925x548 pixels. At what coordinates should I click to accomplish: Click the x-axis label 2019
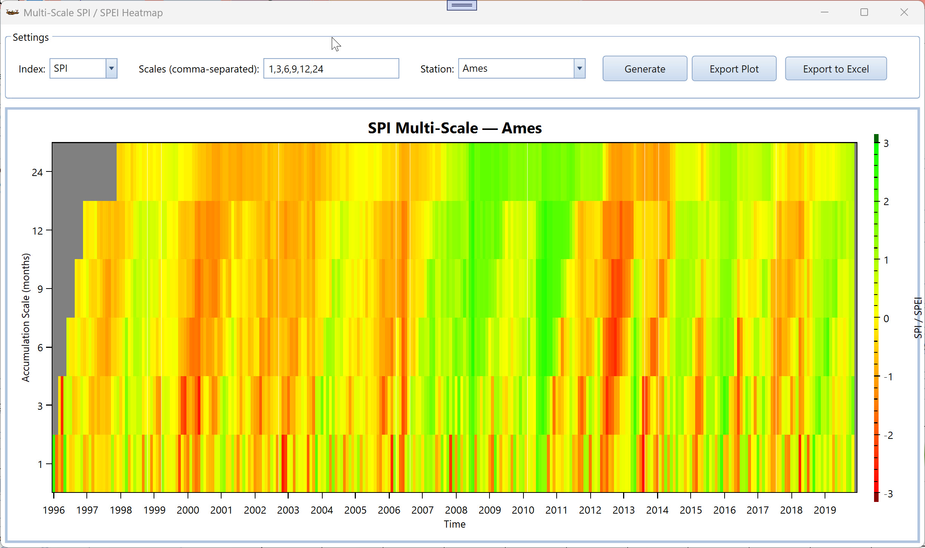pos(825,510)
